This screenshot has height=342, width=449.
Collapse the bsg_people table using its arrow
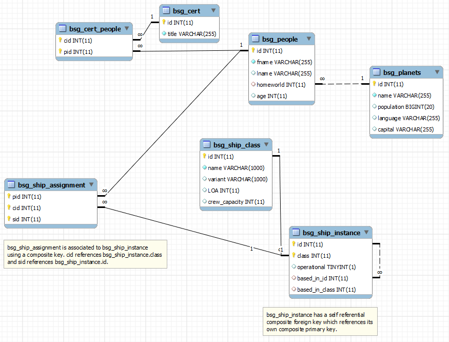click(x=309, y=39)
